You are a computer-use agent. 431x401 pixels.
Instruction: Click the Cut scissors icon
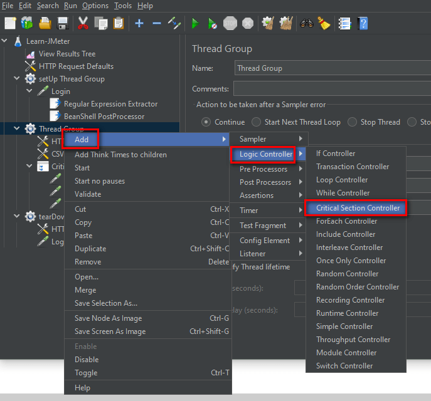[x=83, y=23]
